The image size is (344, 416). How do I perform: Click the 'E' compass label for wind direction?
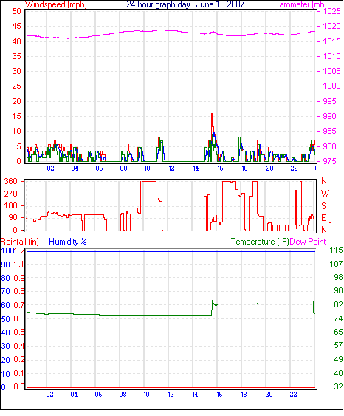coord(323,218)
